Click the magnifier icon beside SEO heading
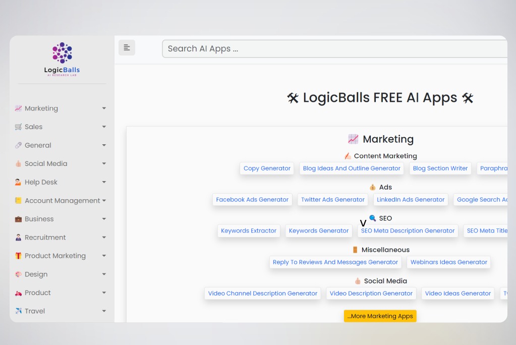Image resolution: width=516 pixels, height=345 pixels. pyautogui.click(x=373, y=218)
